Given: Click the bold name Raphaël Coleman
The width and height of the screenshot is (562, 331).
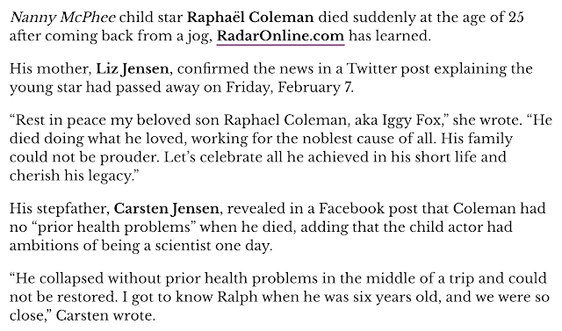Looking at the screenshot, I should (250, 18).
